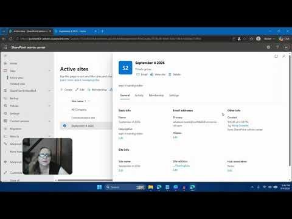Screen dimensions: 292x219
Task: Click the Migration nav icon
Action: (x=5, y=129)
